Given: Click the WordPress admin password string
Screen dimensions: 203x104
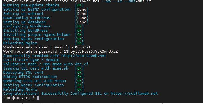Looking at the screenshot, I should pos(91,52).
